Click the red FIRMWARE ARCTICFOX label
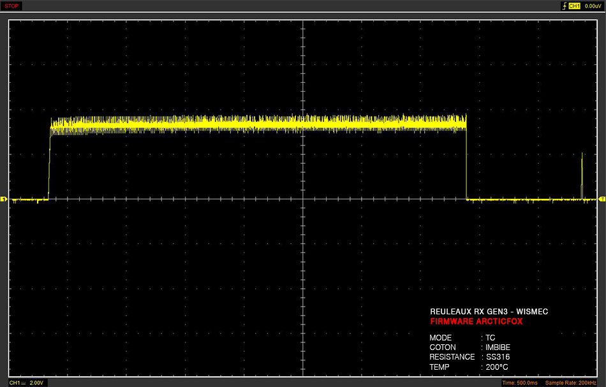This screenshot has height=387, width=606. (476, 321)
